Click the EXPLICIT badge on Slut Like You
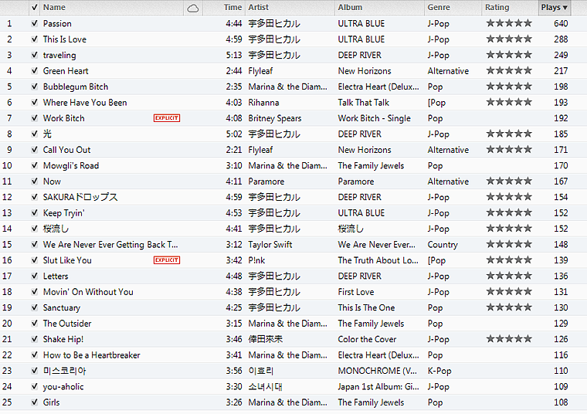The width and height of the screenshot is (587, 414). [167, 260]
